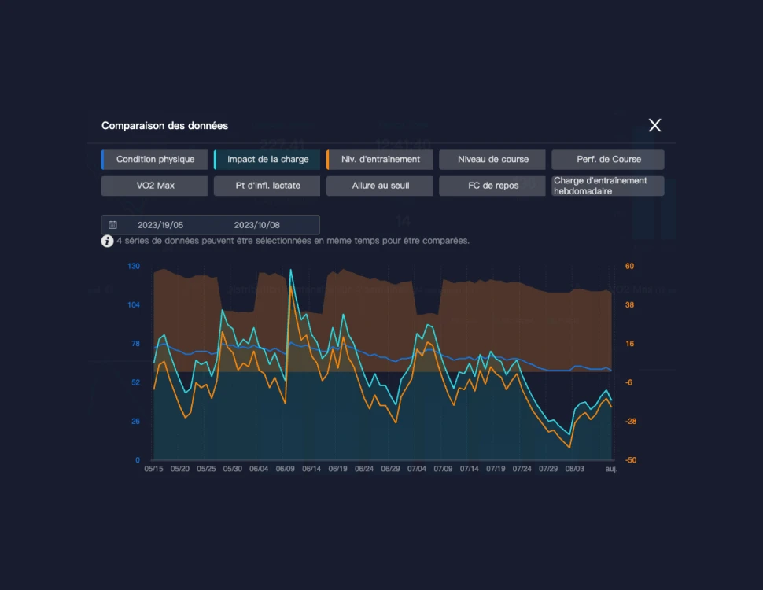Toggle the Condition physique series
Viewport: 763px width, 590px height.
coord(155,160)
